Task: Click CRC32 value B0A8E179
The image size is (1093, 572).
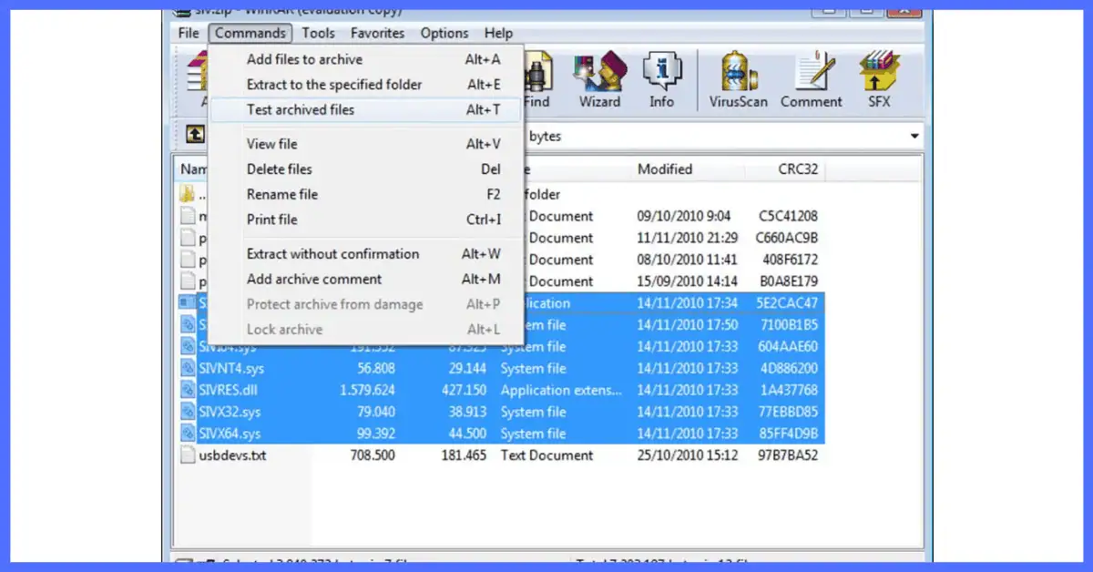Action: pos(789,282)
